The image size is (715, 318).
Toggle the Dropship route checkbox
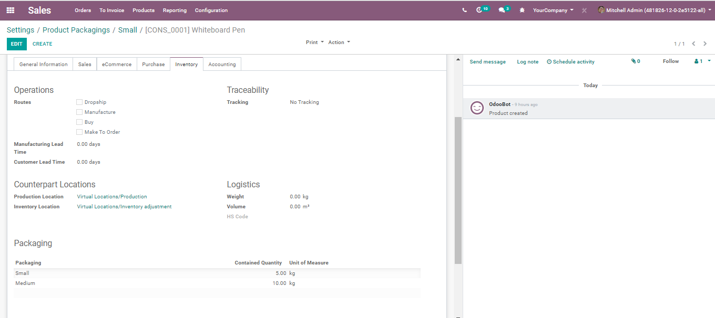click(79, 102)
